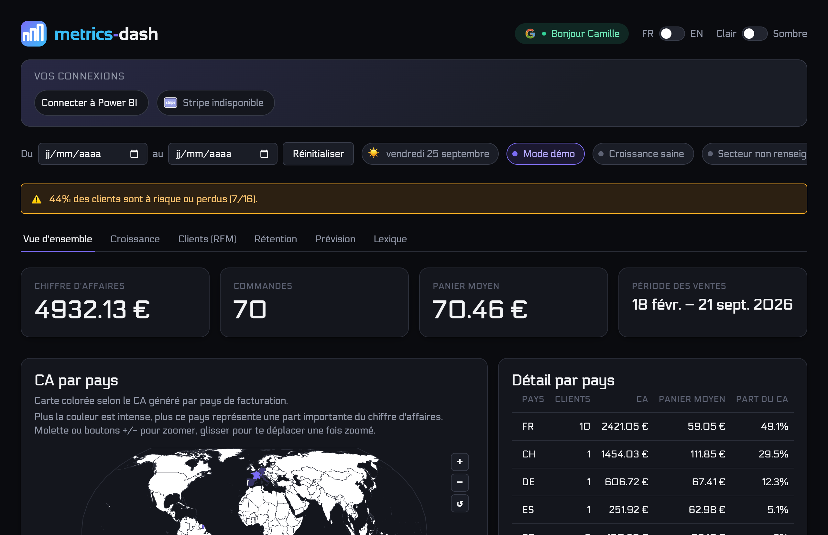This screenshot has width=828, height=535.
Task: Click the metrics-dash bar chart logo icon
Action: pos(33,34)
